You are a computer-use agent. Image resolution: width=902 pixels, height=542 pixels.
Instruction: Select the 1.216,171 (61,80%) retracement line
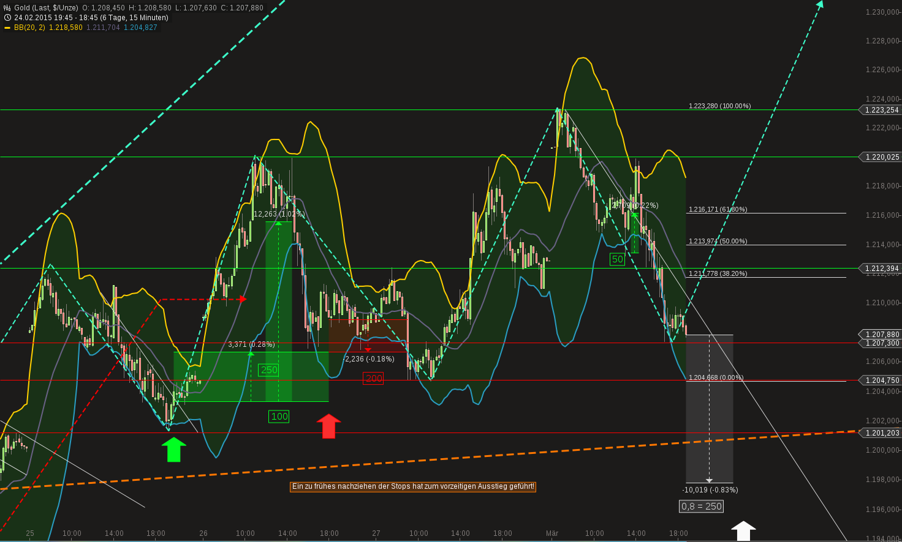point(718,209)
